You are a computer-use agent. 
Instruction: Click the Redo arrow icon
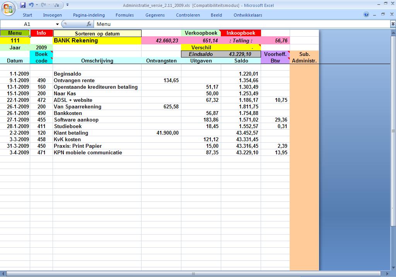click(43, 5)
